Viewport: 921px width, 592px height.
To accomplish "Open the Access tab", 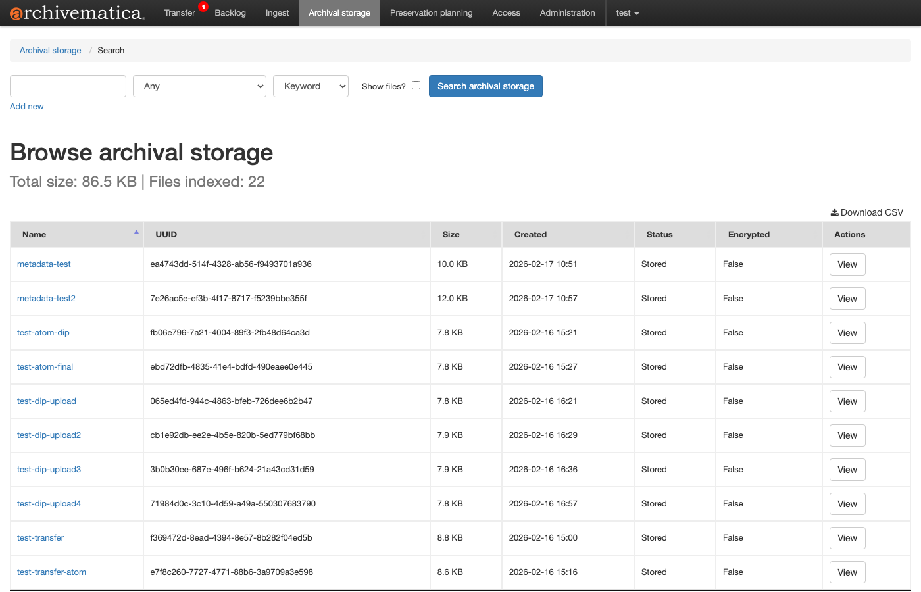I will [x=506, y=13].
